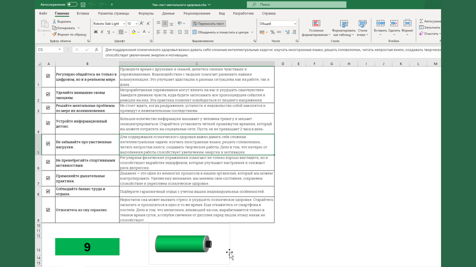Click the Search (Поиск) box

[x=296, y=4]
